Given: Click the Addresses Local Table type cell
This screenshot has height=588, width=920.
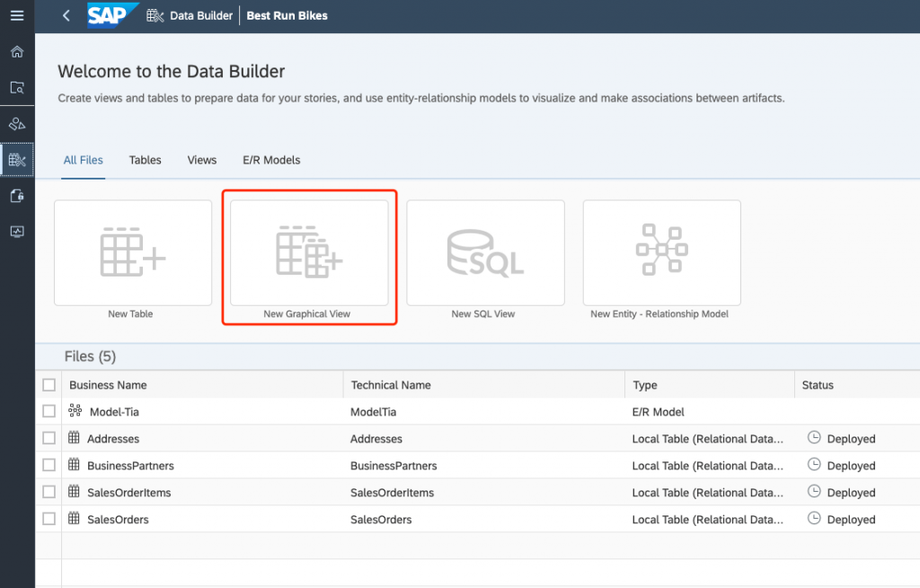Looking at the screenshot, I should point(708,438).
